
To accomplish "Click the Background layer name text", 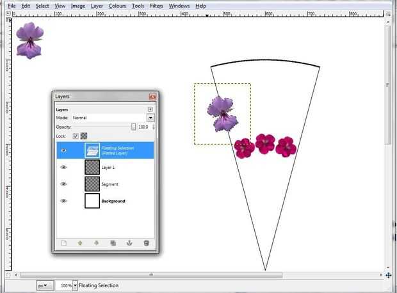I will click(x=113, y=201).
